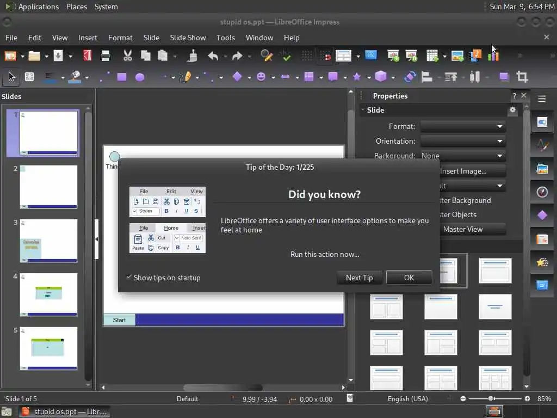557x418 pixels.
Task: Click the Insert Table grid icon
Action: coord(432,56)
